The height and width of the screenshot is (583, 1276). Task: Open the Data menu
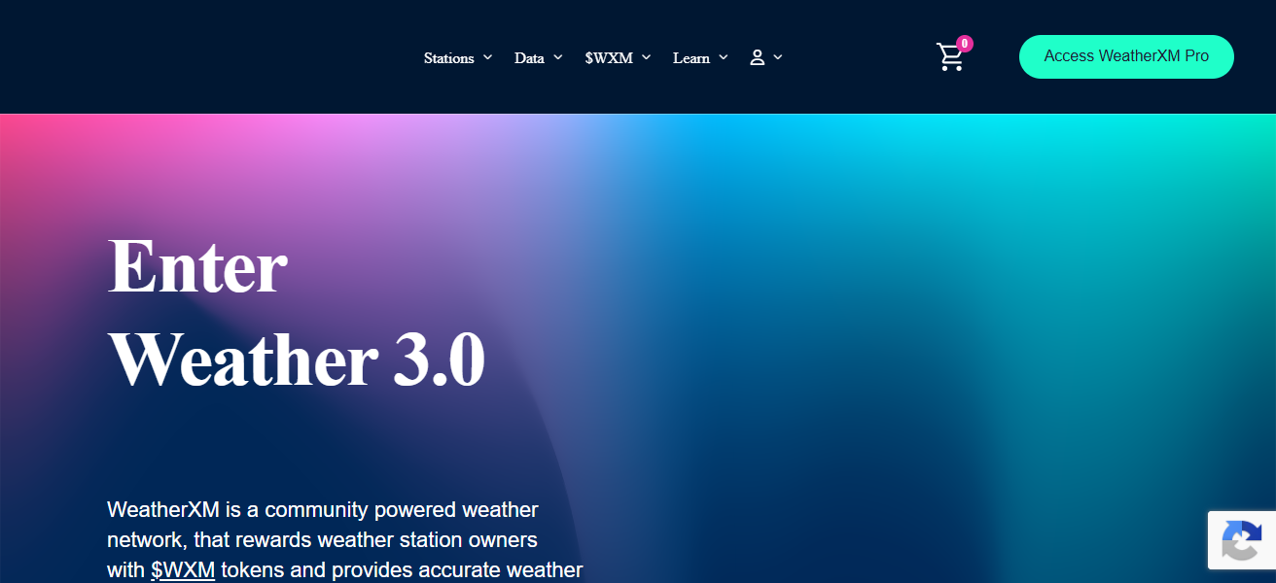[529, 58]
